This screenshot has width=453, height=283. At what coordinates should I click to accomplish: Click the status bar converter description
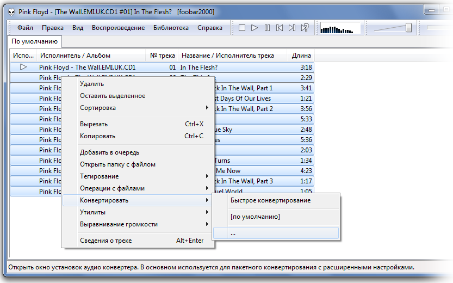tap(211, 267)
